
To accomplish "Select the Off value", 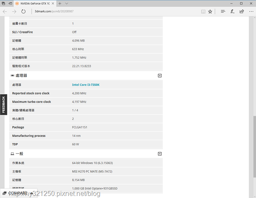I will coord(74,32).
